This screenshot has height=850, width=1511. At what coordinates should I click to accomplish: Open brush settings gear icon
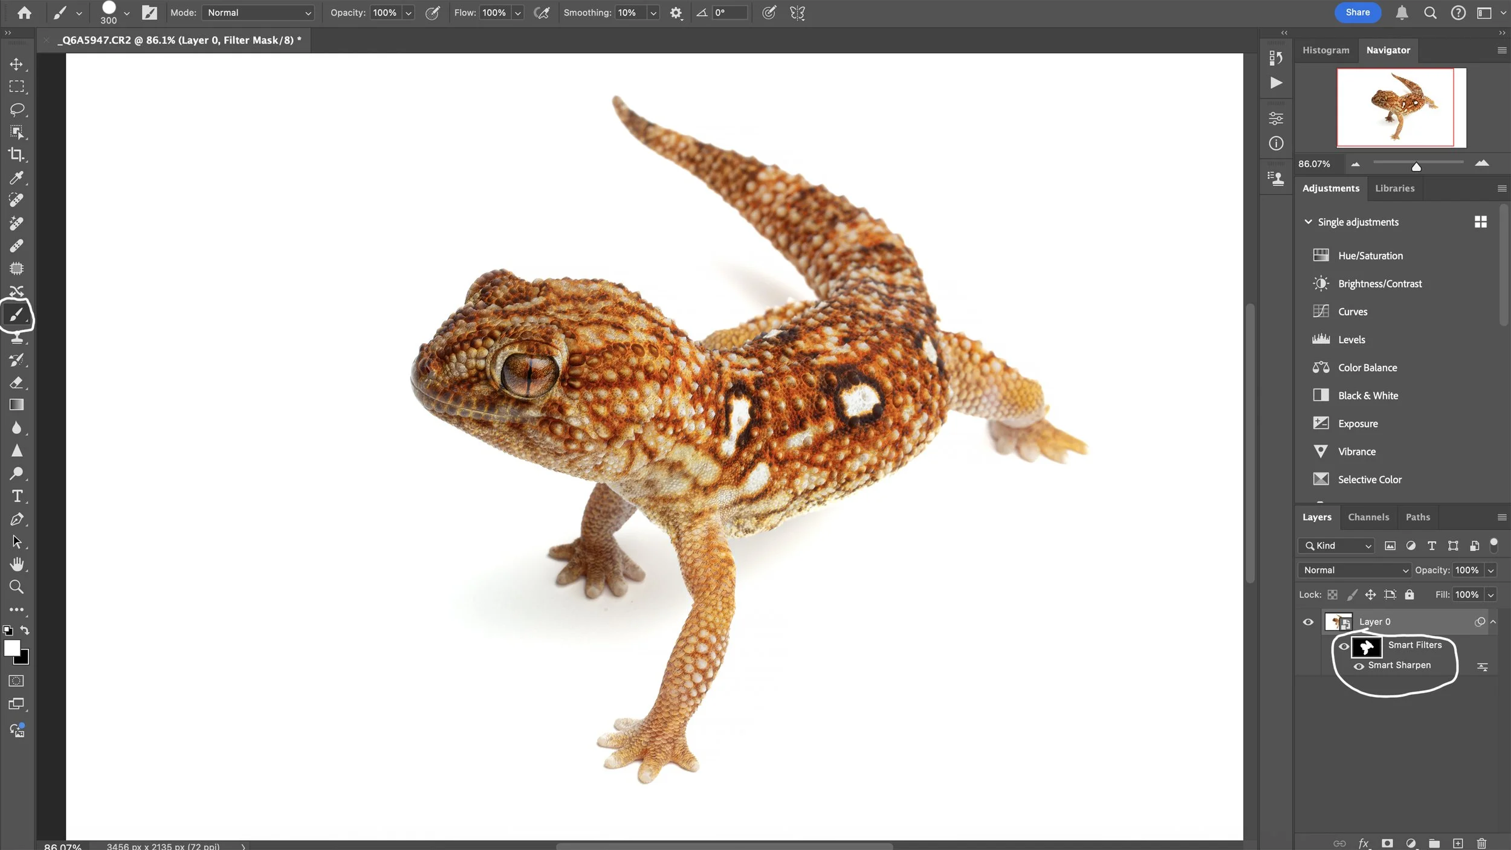point(676,13)
